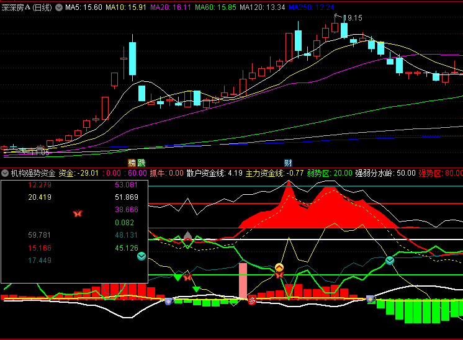Click the 弱势区: 20.00 label

coord(330,173)
